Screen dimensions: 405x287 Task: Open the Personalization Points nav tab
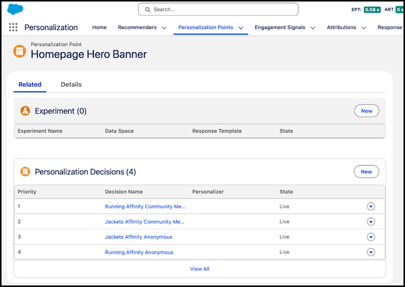click(206, 27)
